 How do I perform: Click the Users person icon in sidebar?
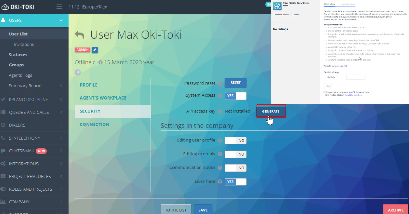pos(3,20)
